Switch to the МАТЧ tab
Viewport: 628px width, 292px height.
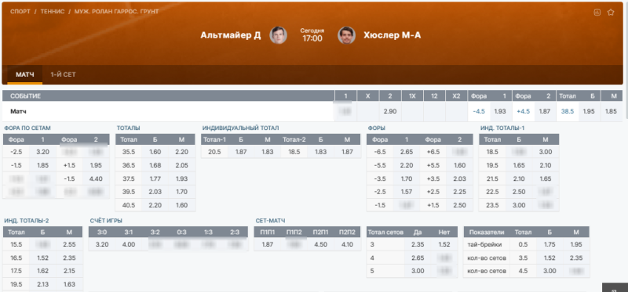pos(25,74)
